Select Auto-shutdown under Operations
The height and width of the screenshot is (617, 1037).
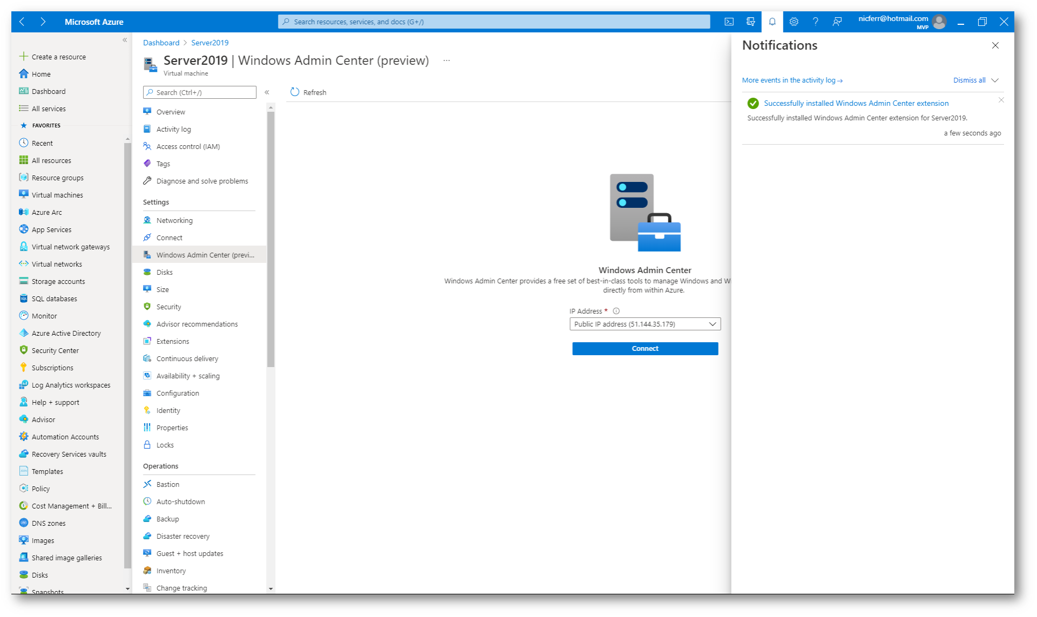(180, 501)
